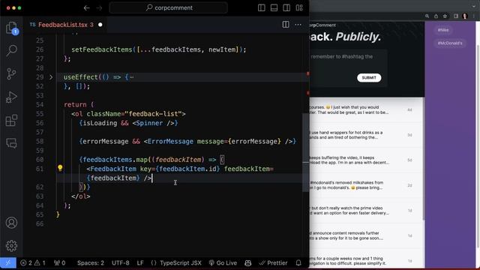This screenshot has width=480, height=270.
Task: Click feedback item about prime video faster delivery
Action: click(367, 211)
